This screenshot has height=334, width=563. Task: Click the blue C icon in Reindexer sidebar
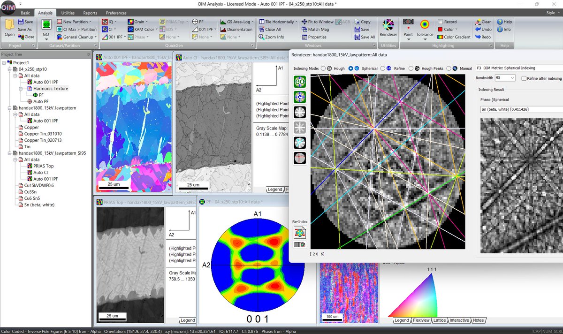coord(300,97)
